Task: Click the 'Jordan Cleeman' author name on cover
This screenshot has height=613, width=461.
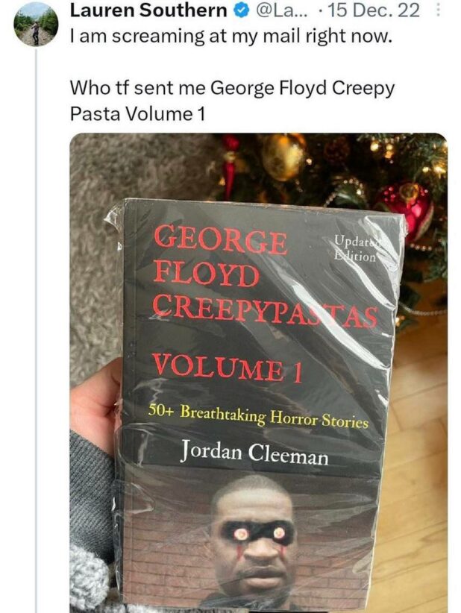Action: (254, 453)
